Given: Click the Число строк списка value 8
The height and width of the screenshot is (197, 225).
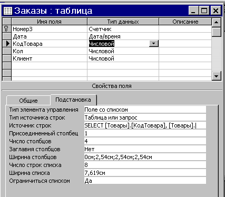Looking at the screenshot, I should click(x=145, y=165).
